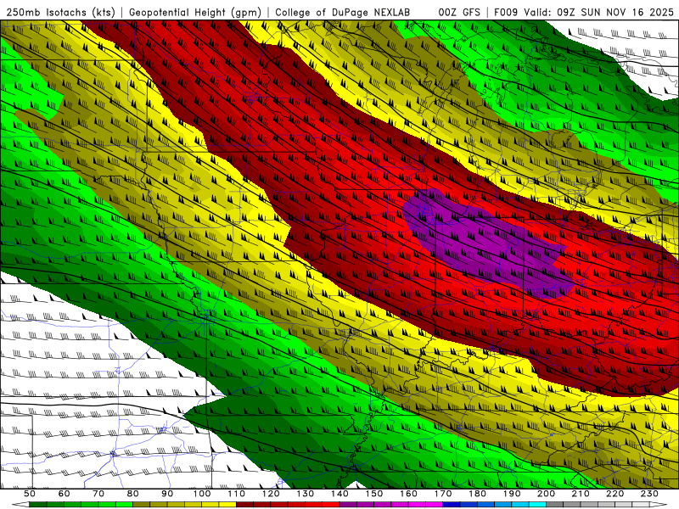The height and width of the screenshot is (509, 679).
Task: Click the '110' color bar label
Action: [x=237, y=494]
